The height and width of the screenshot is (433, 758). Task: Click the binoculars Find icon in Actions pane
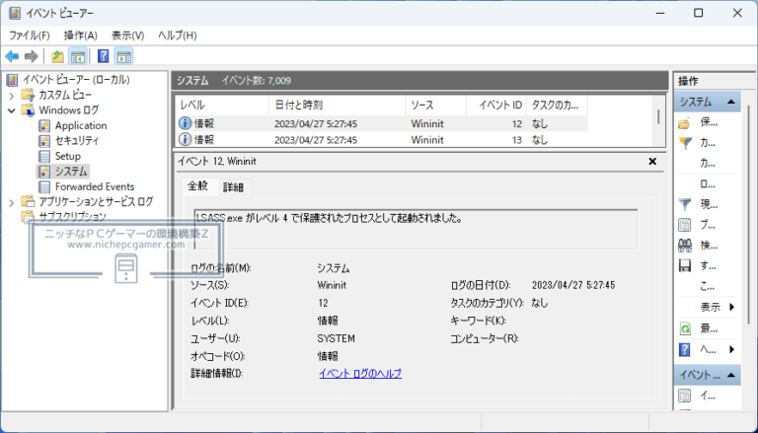684,245
